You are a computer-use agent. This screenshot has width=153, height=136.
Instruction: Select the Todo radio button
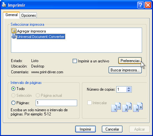point(13,89)
